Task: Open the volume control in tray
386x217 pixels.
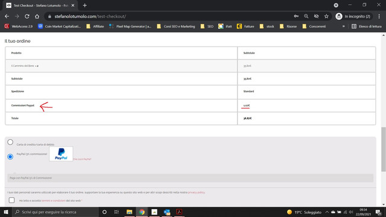Action: tap(351, 212)
